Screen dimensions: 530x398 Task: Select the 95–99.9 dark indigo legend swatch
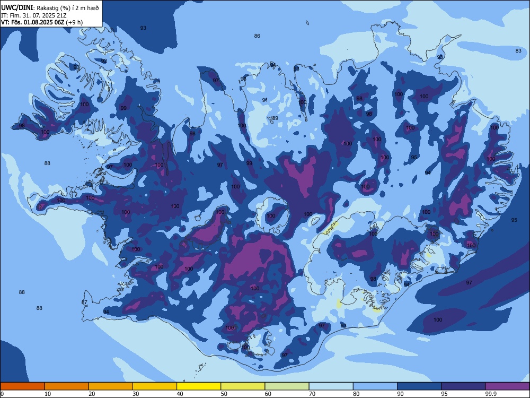[463, 386]
